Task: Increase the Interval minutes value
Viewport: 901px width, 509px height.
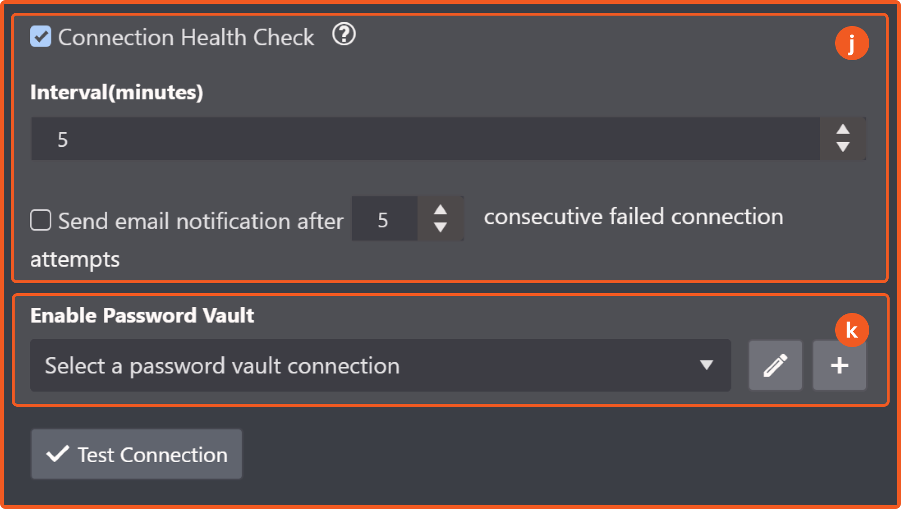Action: pyautogui.click(x=843, y=129)
